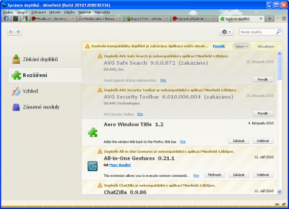289x209 pixels.
Task: Open Marc Boullet author link
Action: 120,165
